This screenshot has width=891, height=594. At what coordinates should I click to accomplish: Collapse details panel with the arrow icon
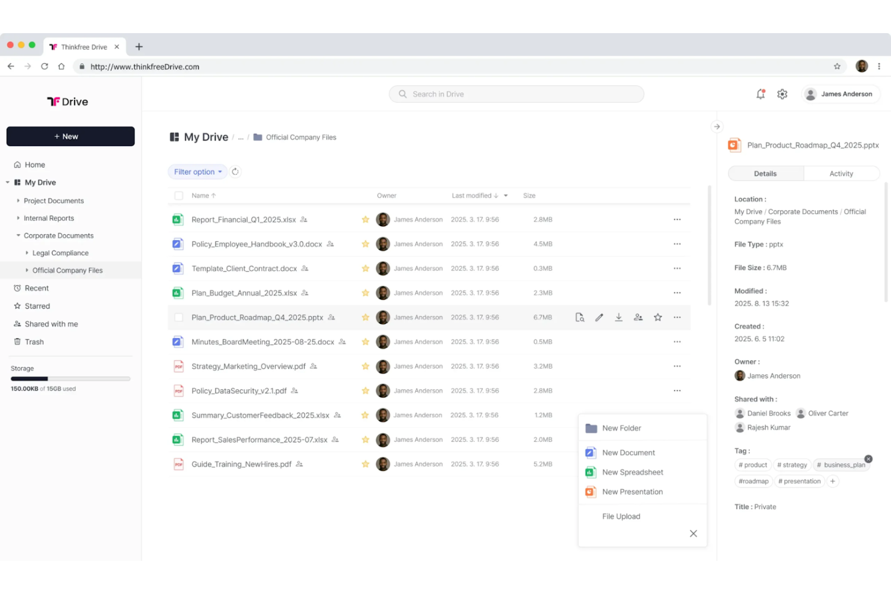coord(716,126)
